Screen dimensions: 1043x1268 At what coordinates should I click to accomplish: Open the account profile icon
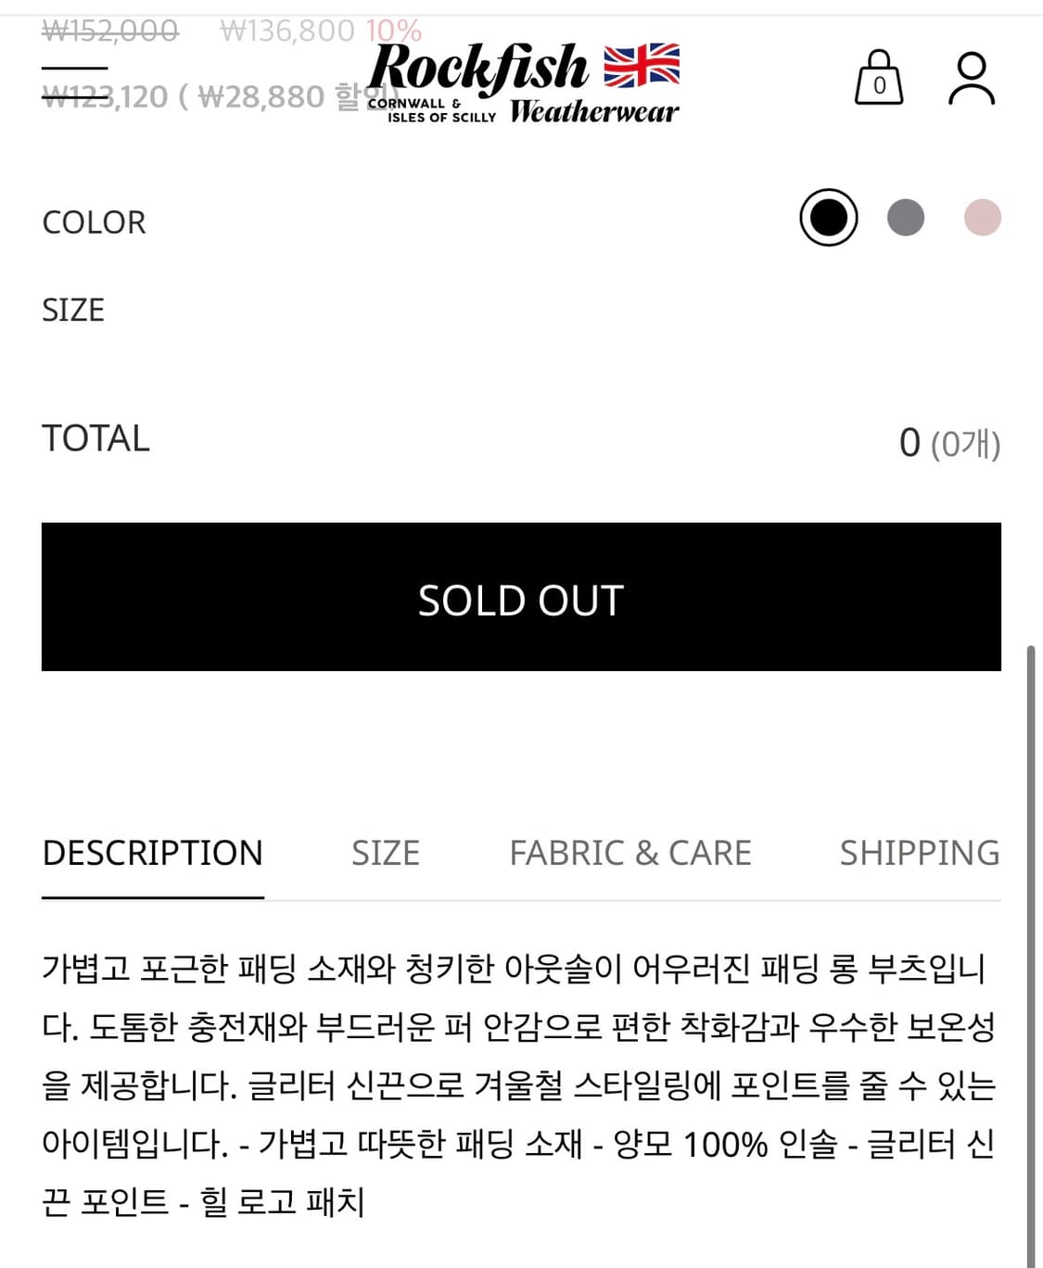point(970,78)
